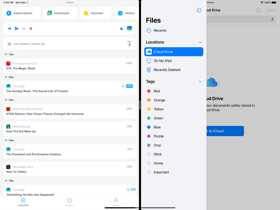The width and height of the screenshot is (280, 210).
Task: Select the Blue tag
Action: click(x=174, y=127)
